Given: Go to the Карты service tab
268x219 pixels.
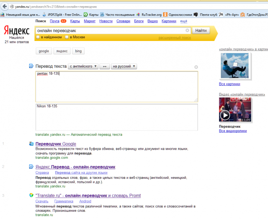Looking at the screenshot, I should [75, 21].
